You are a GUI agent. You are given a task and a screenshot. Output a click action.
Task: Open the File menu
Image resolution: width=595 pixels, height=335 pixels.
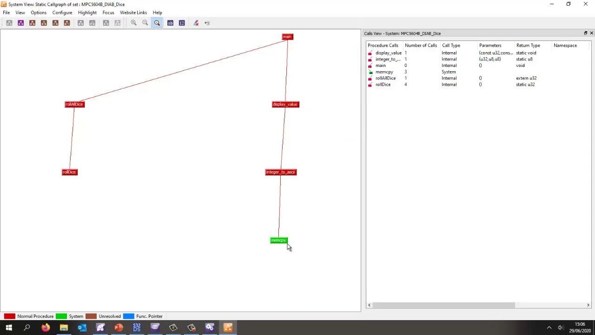7,13
